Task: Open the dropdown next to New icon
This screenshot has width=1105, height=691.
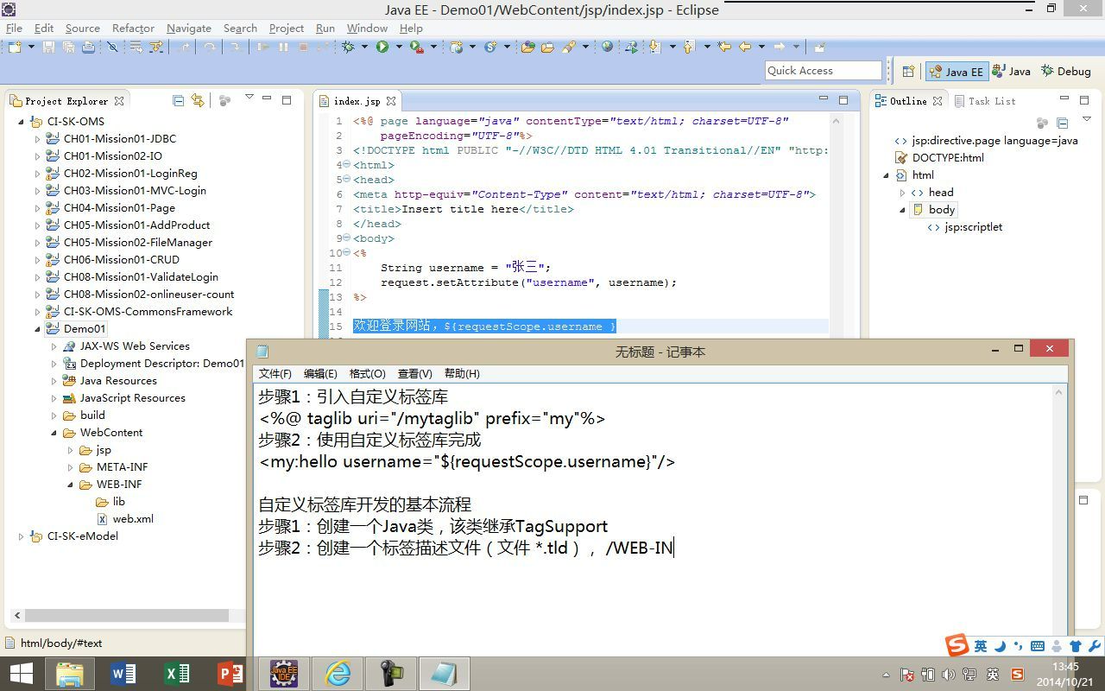Action: tap(31, 47)
